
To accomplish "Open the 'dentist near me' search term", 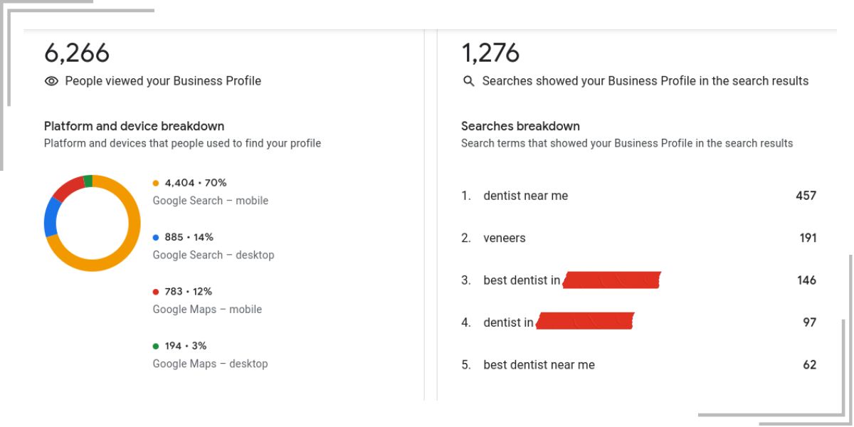I will (638, 196).
